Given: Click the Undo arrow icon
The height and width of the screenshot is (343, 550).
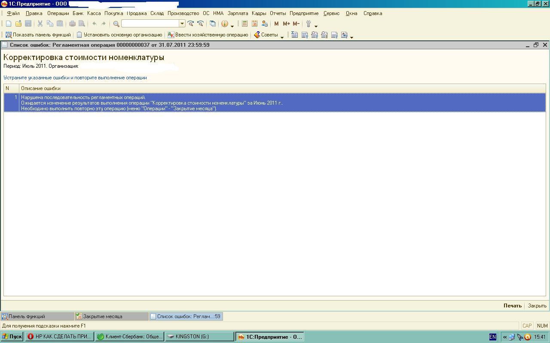Looking at the screenshot, I should pyautogui.click(x=94, y=24).
